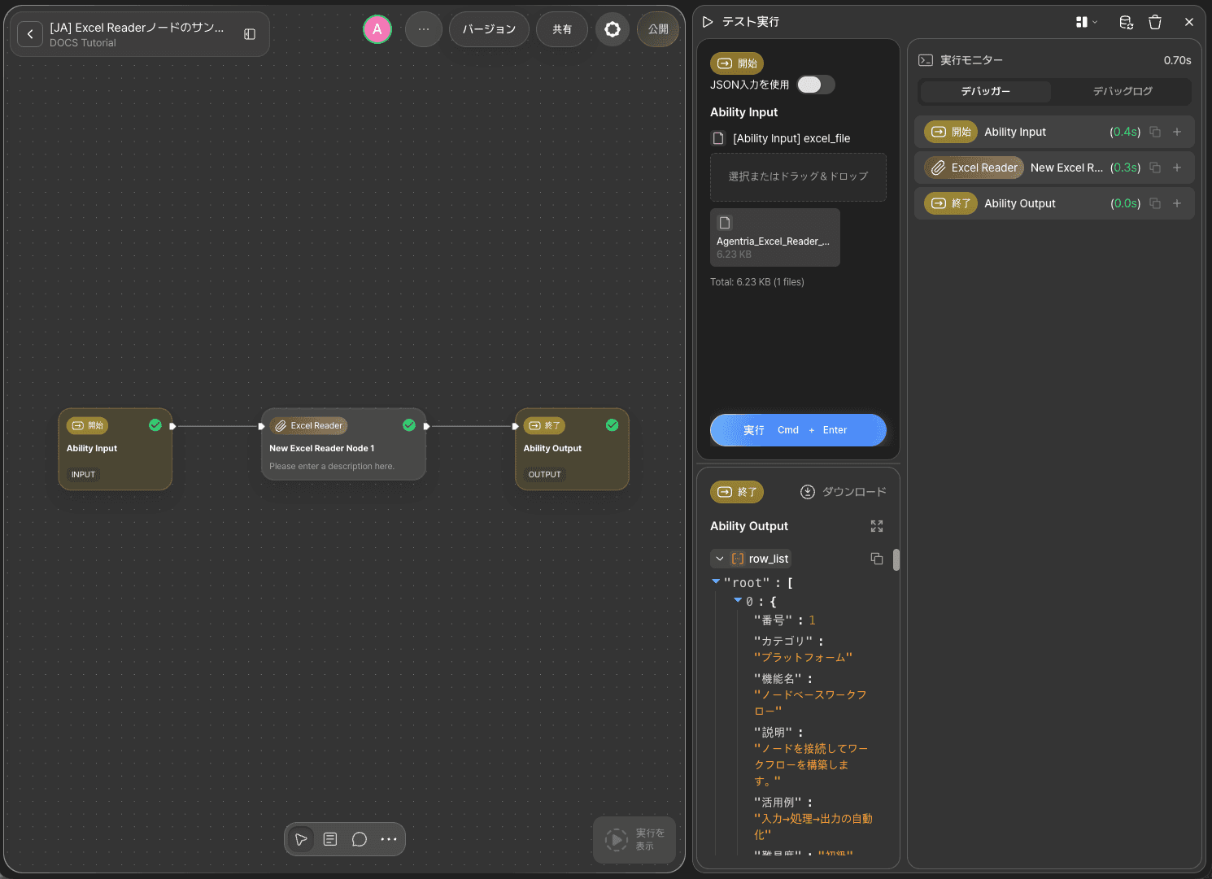Click the 実行 Cmd + Enter button
Screen dimensions: 1212x879
point(798,430)
